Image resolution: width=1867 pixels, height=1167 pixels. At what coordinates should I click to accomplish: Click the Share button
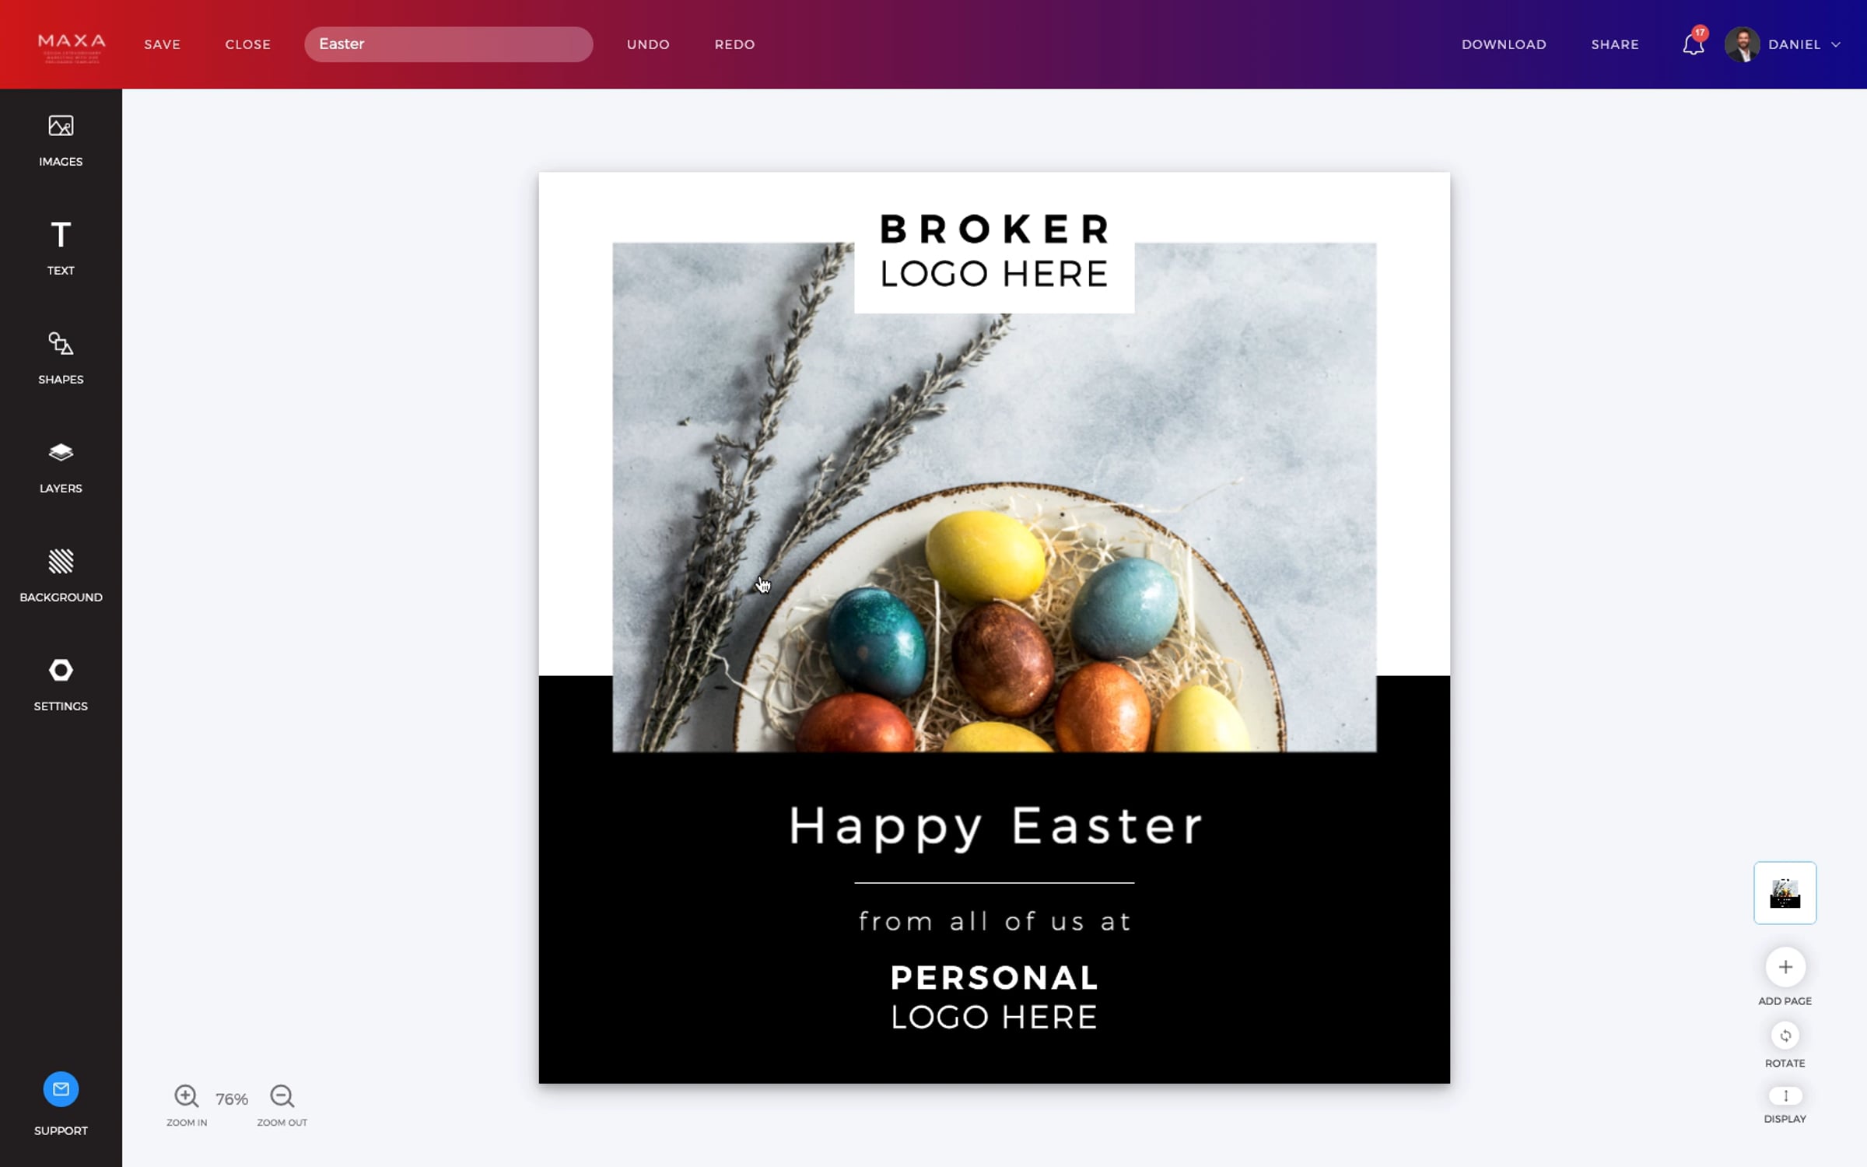pyautogui.click(x=1615, y=44)
